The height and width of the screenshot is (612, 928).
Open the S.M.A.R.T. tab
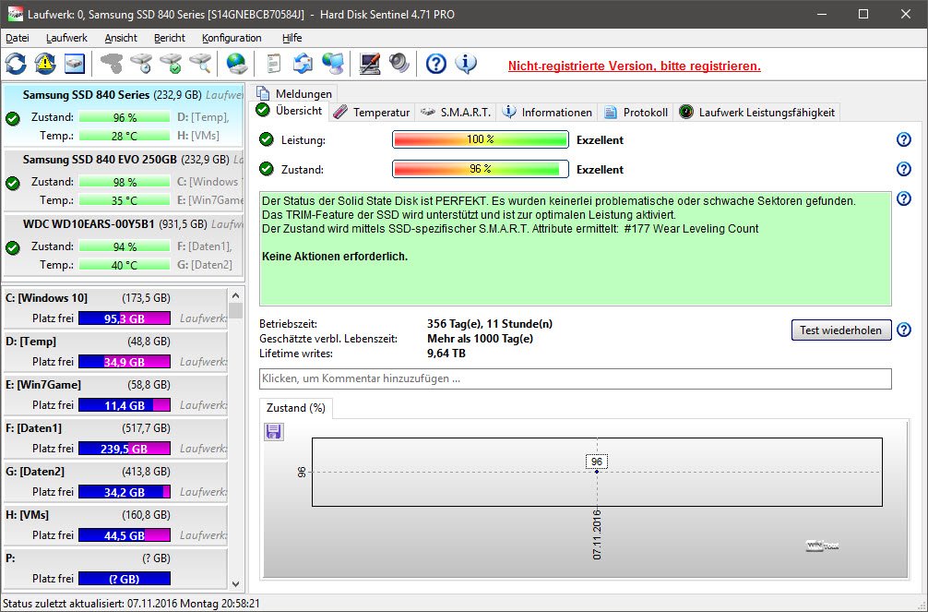(456, 112)
